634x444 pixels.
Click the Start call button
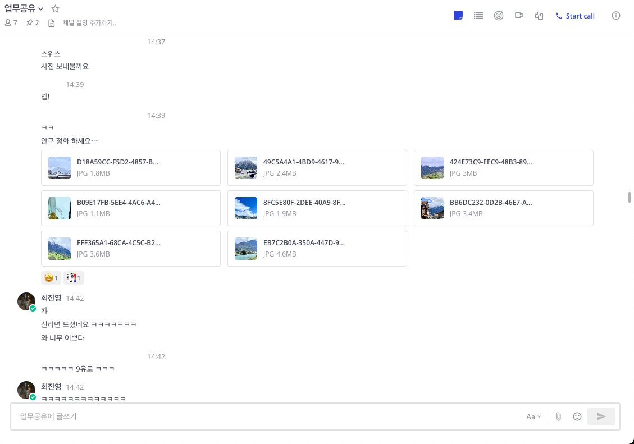(575, 16)
